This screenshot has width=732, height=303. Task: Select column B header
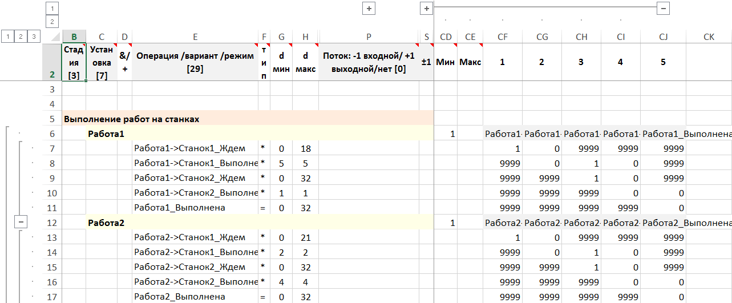(74, 37)
